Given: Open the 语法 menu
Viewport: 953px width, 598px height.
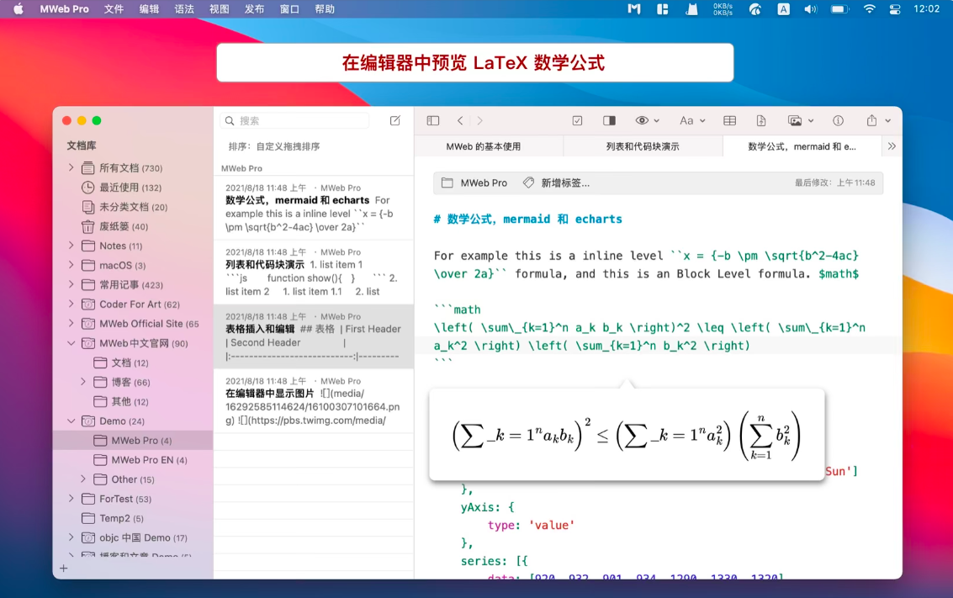Looking at the screenshot, I should tap(184, 9).
